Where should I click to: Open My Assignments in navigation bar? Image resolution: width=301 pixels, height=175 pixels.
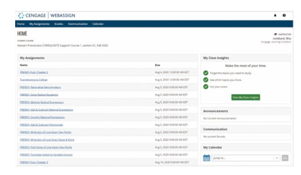39,24
